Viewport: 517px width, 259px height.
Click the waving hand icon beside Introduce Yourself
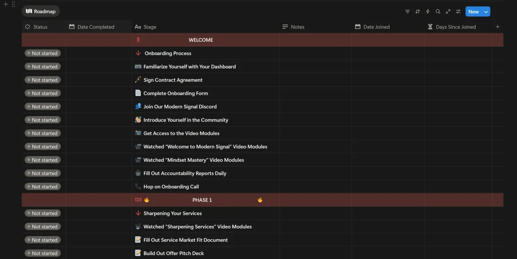138,120
